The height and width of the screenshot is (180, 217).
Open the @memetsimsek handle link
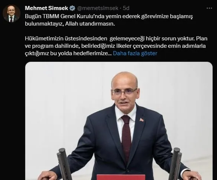point(98,8)
